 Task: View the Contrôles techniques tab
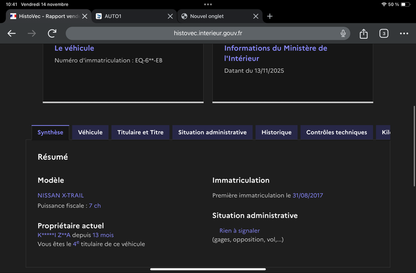click(336, 133)
